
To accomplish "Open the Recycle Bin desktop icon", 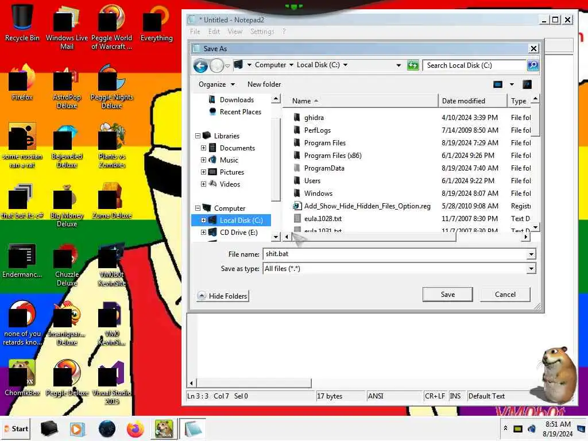I will click(22, 23).
